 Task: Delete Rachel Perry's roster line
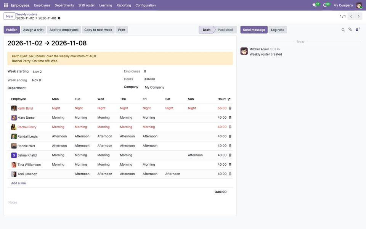(x=230, y=127)
